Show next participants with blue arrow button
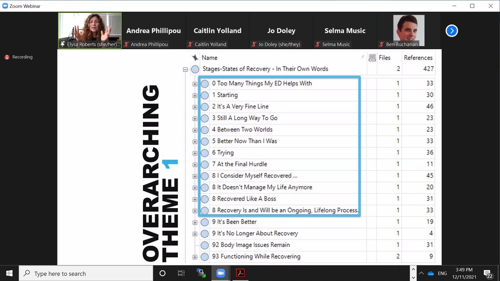 point(452,31)
